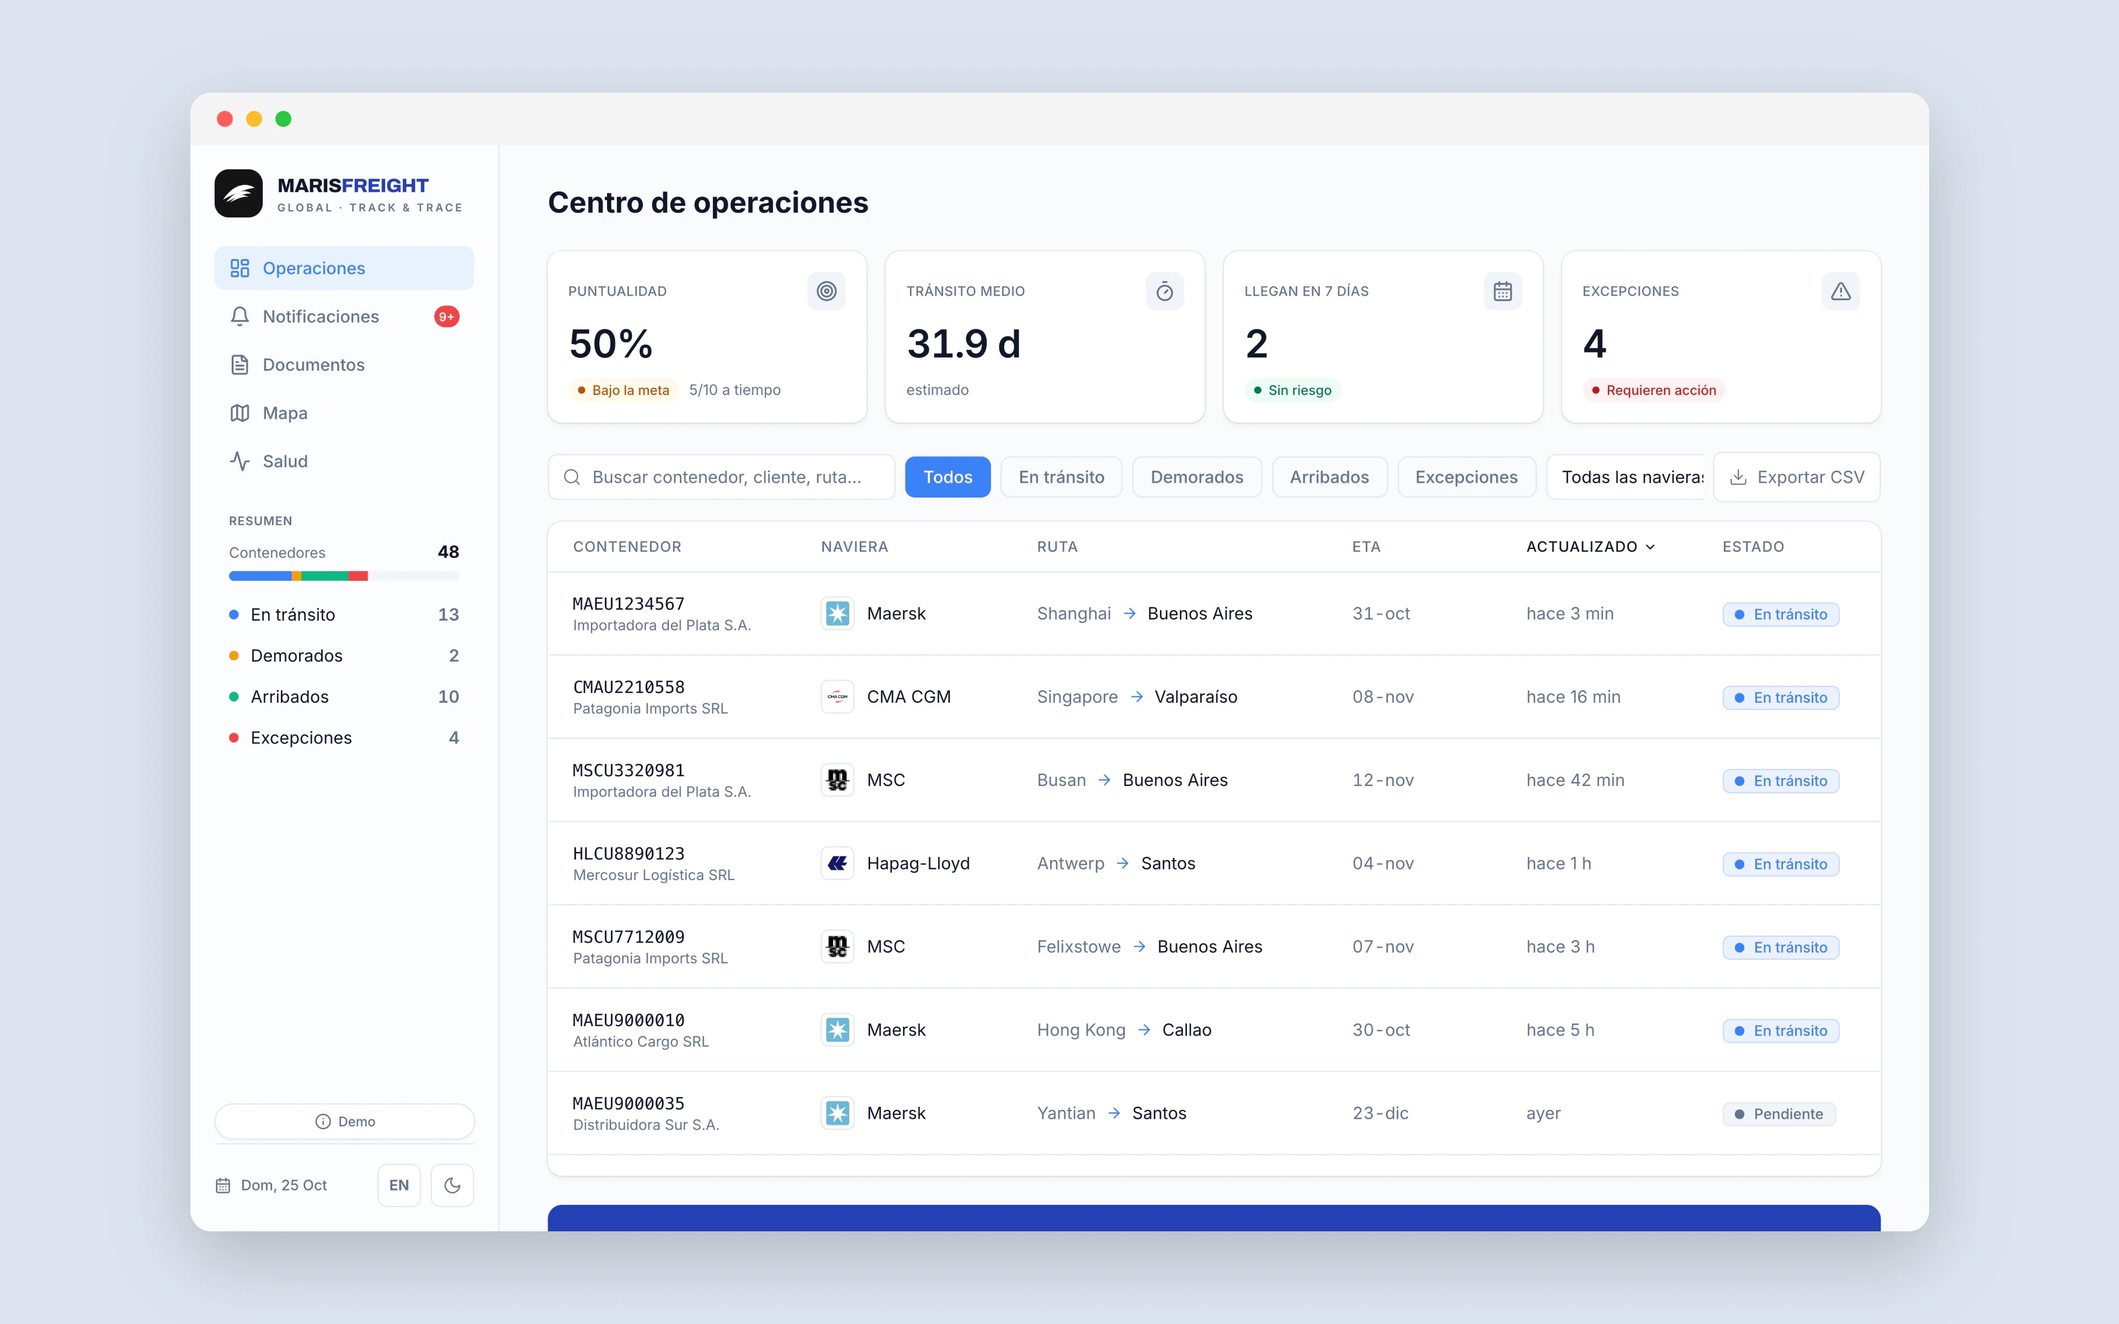
Task: Open the Mapa section
Action: (344, 413)
